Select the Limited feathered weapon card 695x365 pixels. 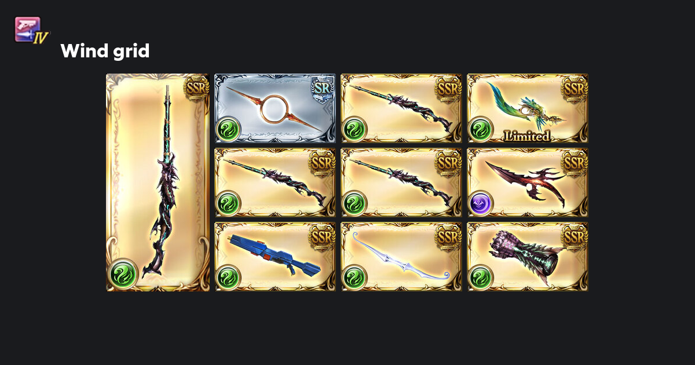(528, 108)
